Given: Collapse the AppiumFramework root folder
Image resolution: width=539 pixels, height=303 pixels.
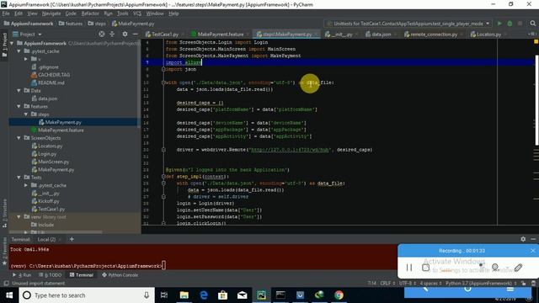Looking at the screenshot, I should (x=12, y=43).
